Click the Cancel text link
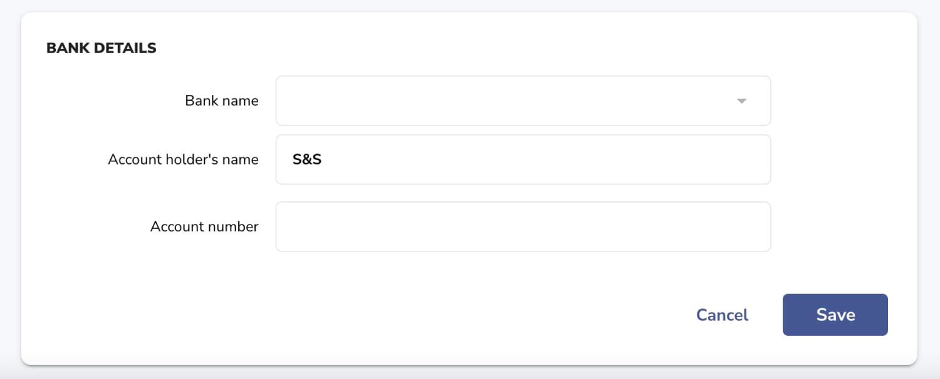This screenshot has width=940, height=379. point(722,315)
